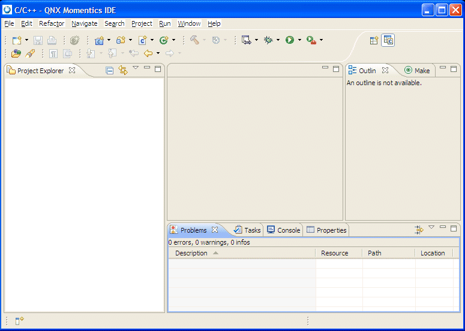Click the New file wizard icon
Viewport: 465px width, 331px height.
click(17, 40)
